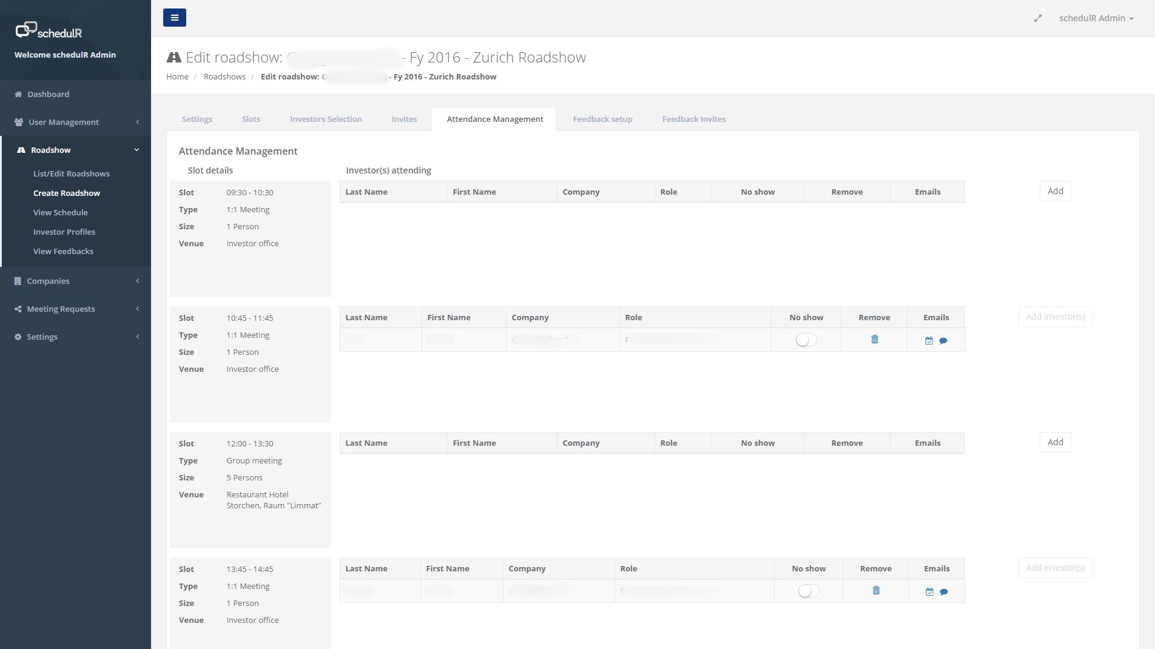Click the Roadshow road icon in sidebar
The width and height of the screenshot is (1155, 649).
coord(21,150)
